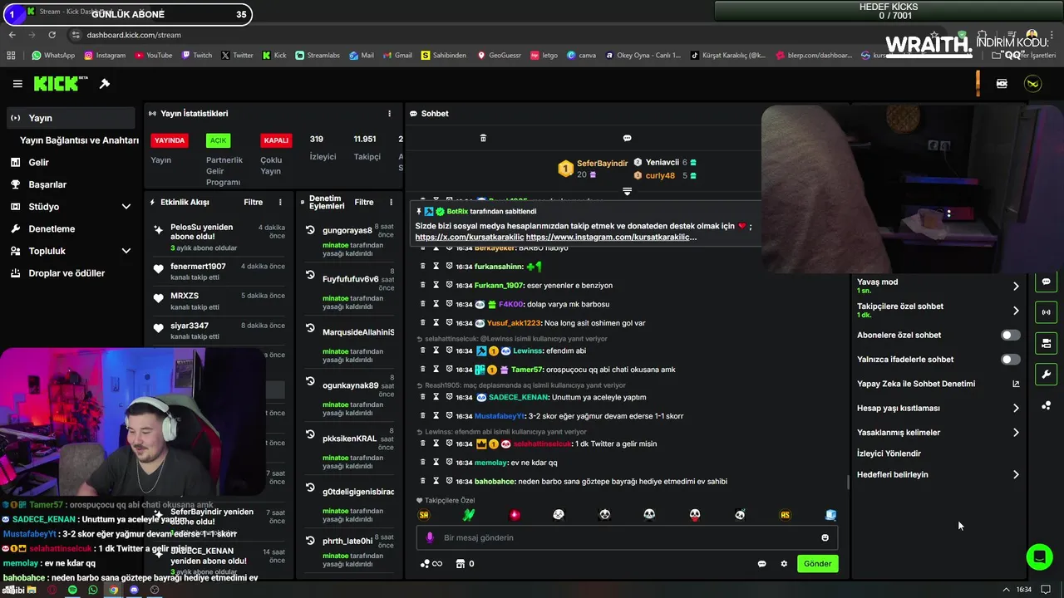Reload the page with browser refresh button
The width and height of the screenshot is (1064, 598).
[52, 35]
